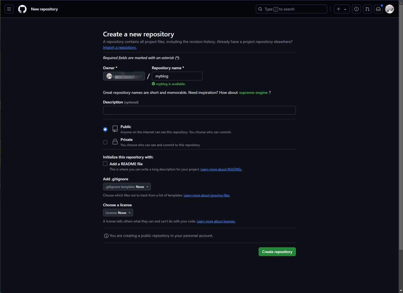This screenshot has height=293, width=403.
Task: Click the Create repository button
Action: pos(277,252)
